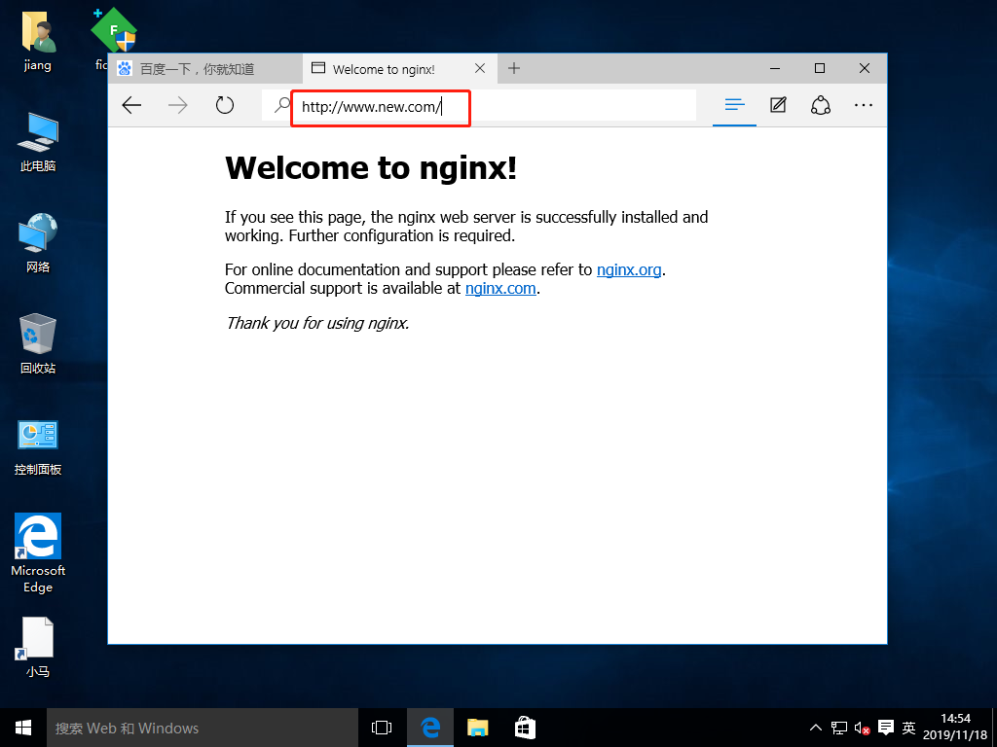Open the Action Center notification icon
Screen dimensions: 997x747
click(886, 728)
